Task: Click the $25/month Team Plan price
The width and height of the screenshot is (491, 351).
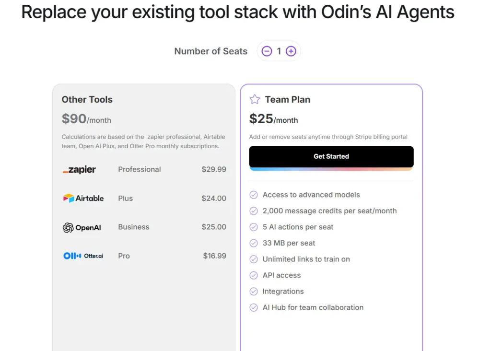Action: (x=273, y=119)
